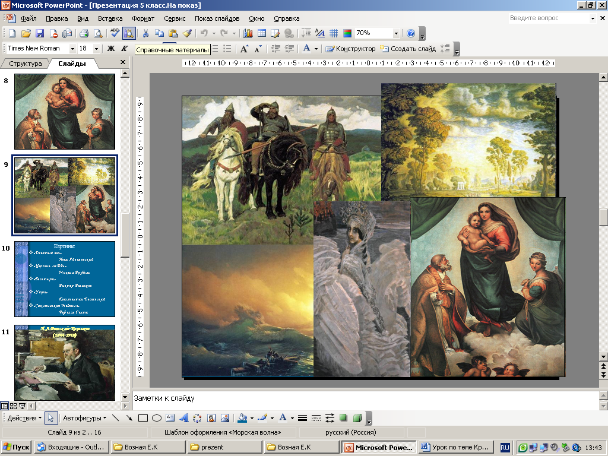Open the 3-D style options

pyautogui.click(x=357, y=418)
